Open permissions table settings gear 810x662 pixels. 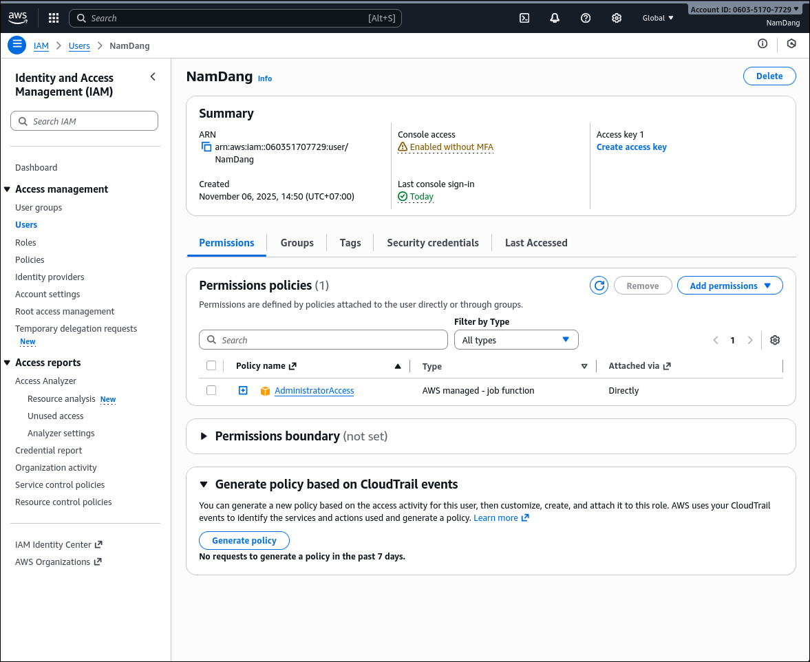(x=775, y=340)
